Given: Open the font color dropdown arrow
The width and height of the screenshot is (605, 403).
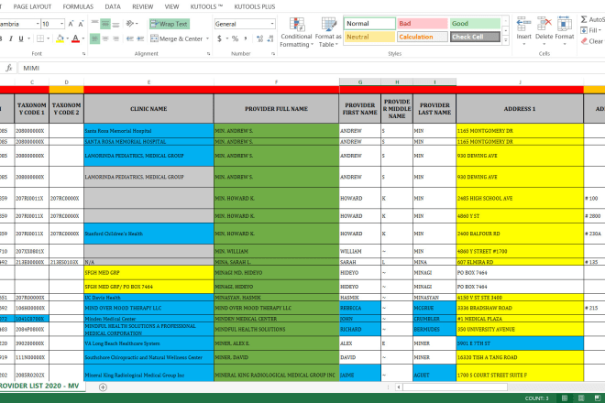Looking at the screenshot, I should 83,38.
